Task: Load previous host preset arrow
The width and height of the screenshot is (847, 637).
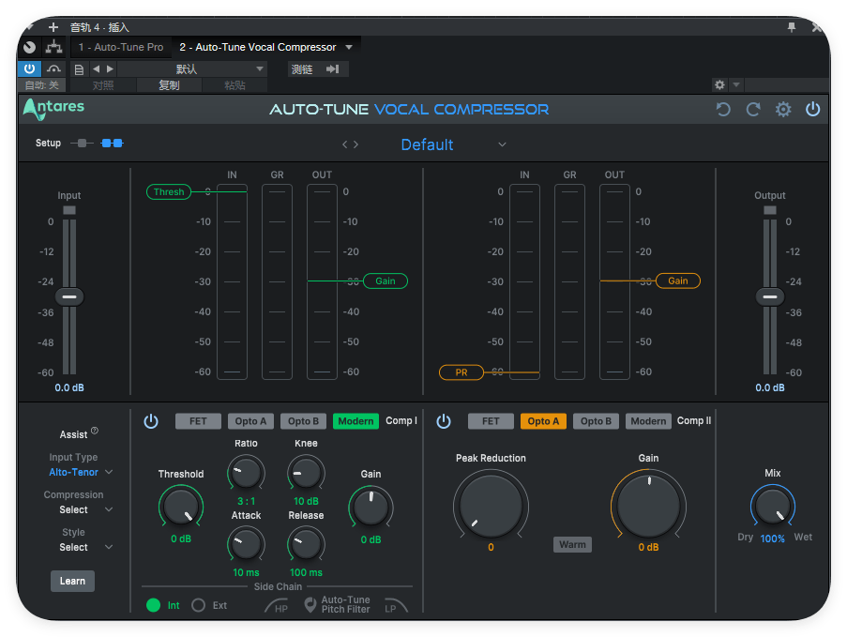Action: [x=97, y=68]
